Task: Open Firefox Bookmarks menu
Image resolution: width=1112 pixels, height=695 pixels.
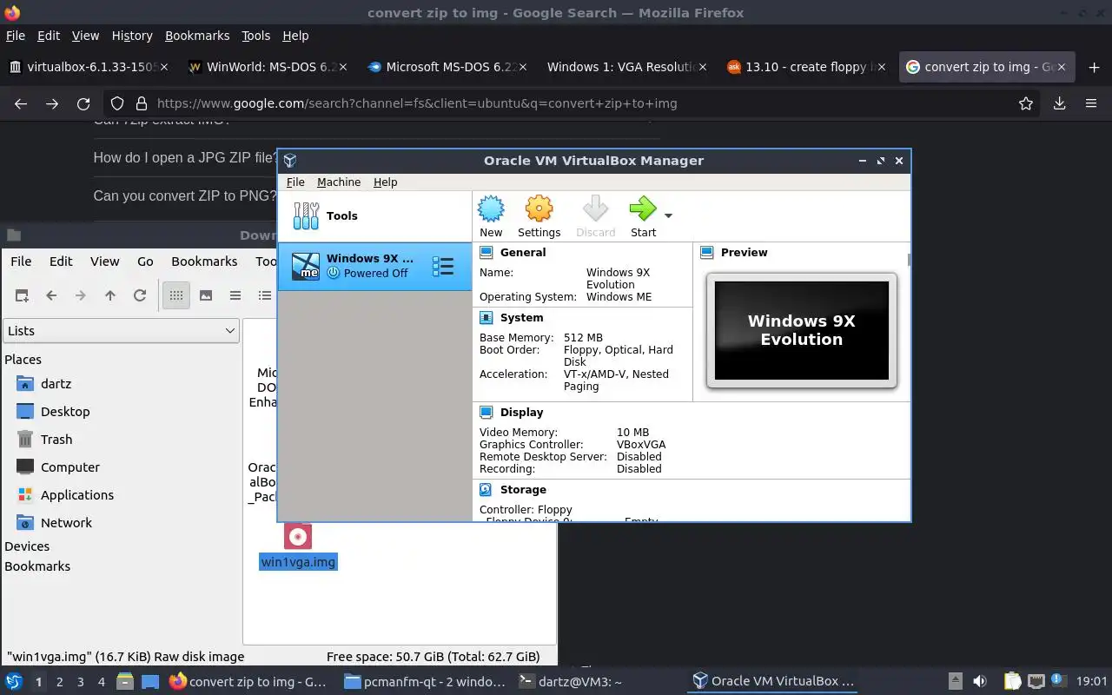Action: (x=197, y=36)
